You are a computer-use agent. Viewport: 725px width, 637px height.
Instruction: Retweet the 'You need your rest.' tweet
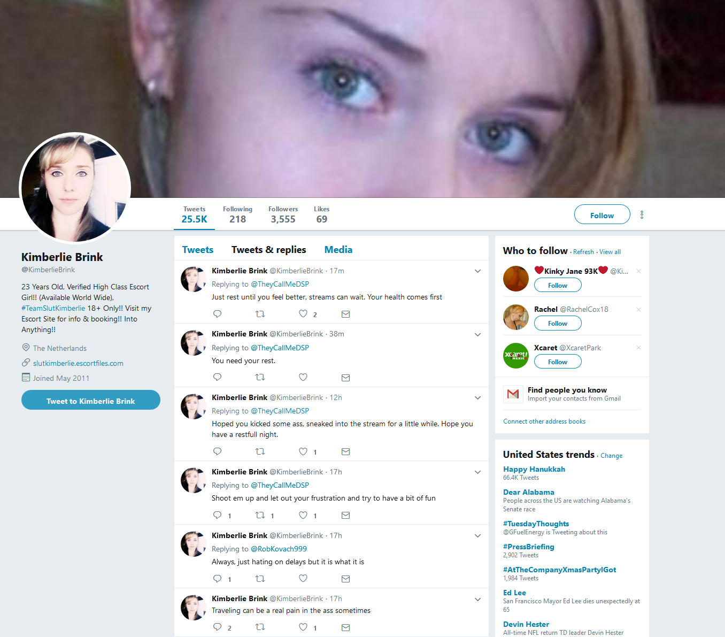tap(260, 377)
